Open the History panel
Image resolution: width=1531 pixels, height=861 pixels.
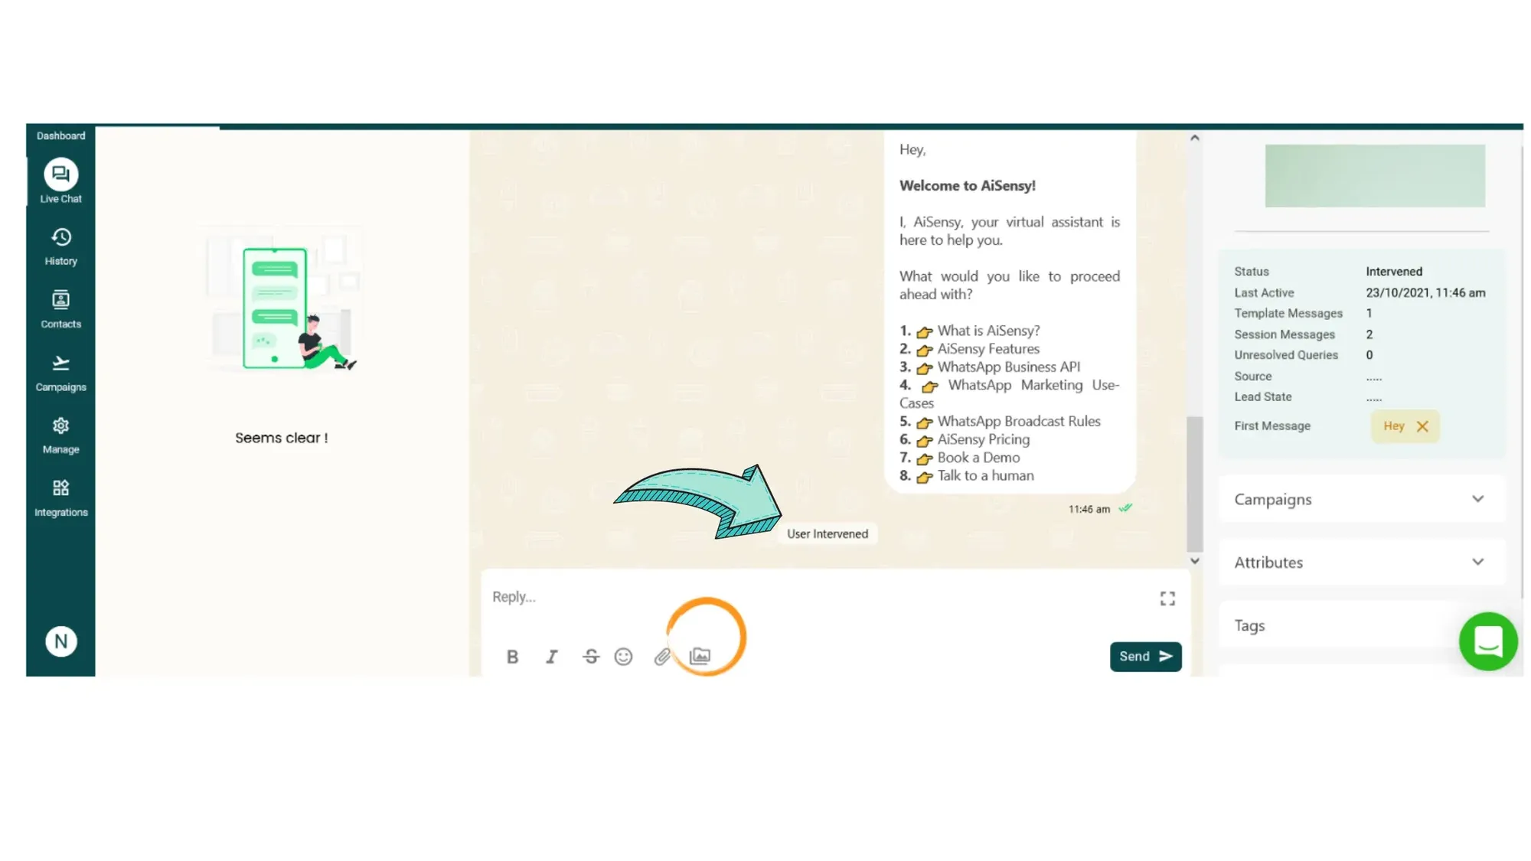click(60, 244)
